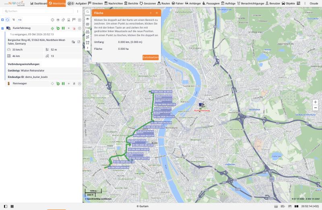Go to Nachrichten tab
322x210 pixels.
coord(114,4)
